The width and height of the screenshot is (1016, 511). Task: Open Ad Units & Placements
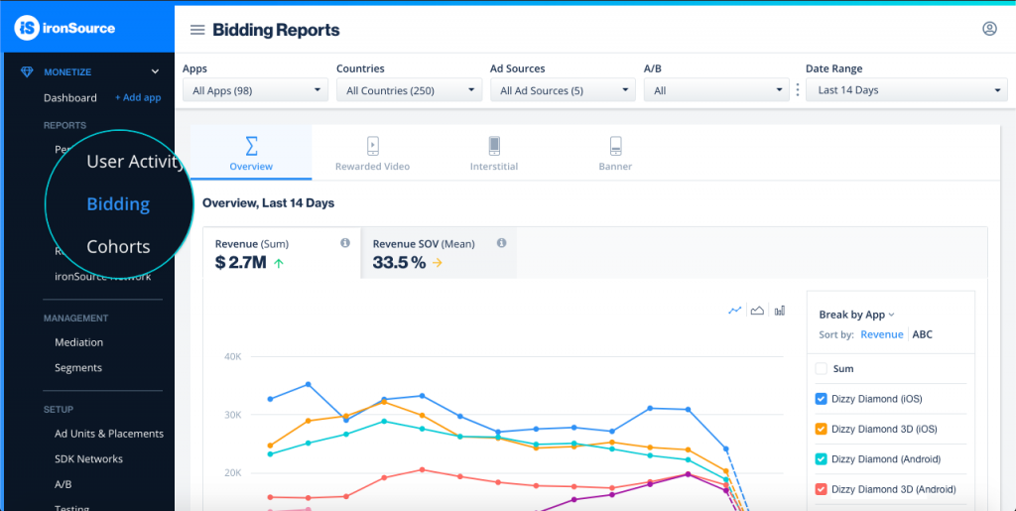pyautogui.click(x=109, y=434)
